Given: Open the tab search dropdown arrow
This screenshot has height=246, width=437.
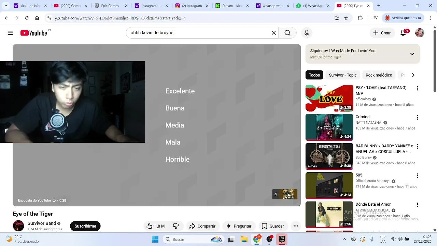Looking at the screenshot, I should [x=6, y=6].
